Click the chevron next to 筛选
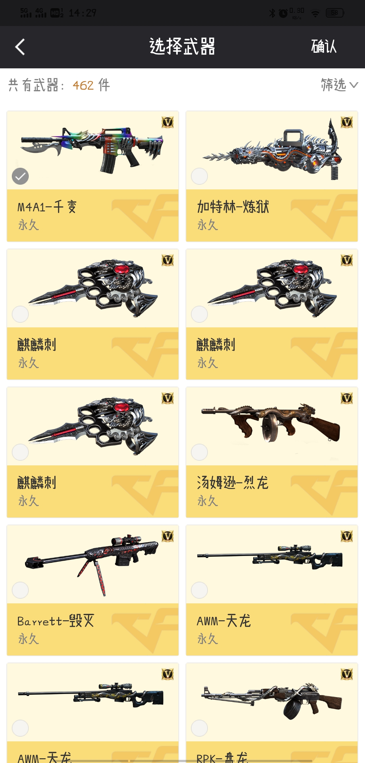365x763 pixels. 354,85
